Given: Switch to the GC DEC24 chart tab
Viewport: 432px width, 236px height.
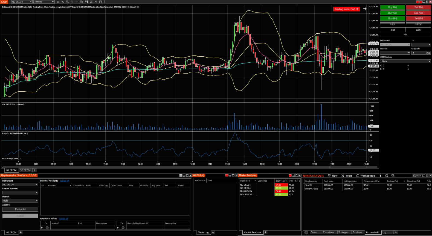Looking at the screenshot, I should (25, 170).
